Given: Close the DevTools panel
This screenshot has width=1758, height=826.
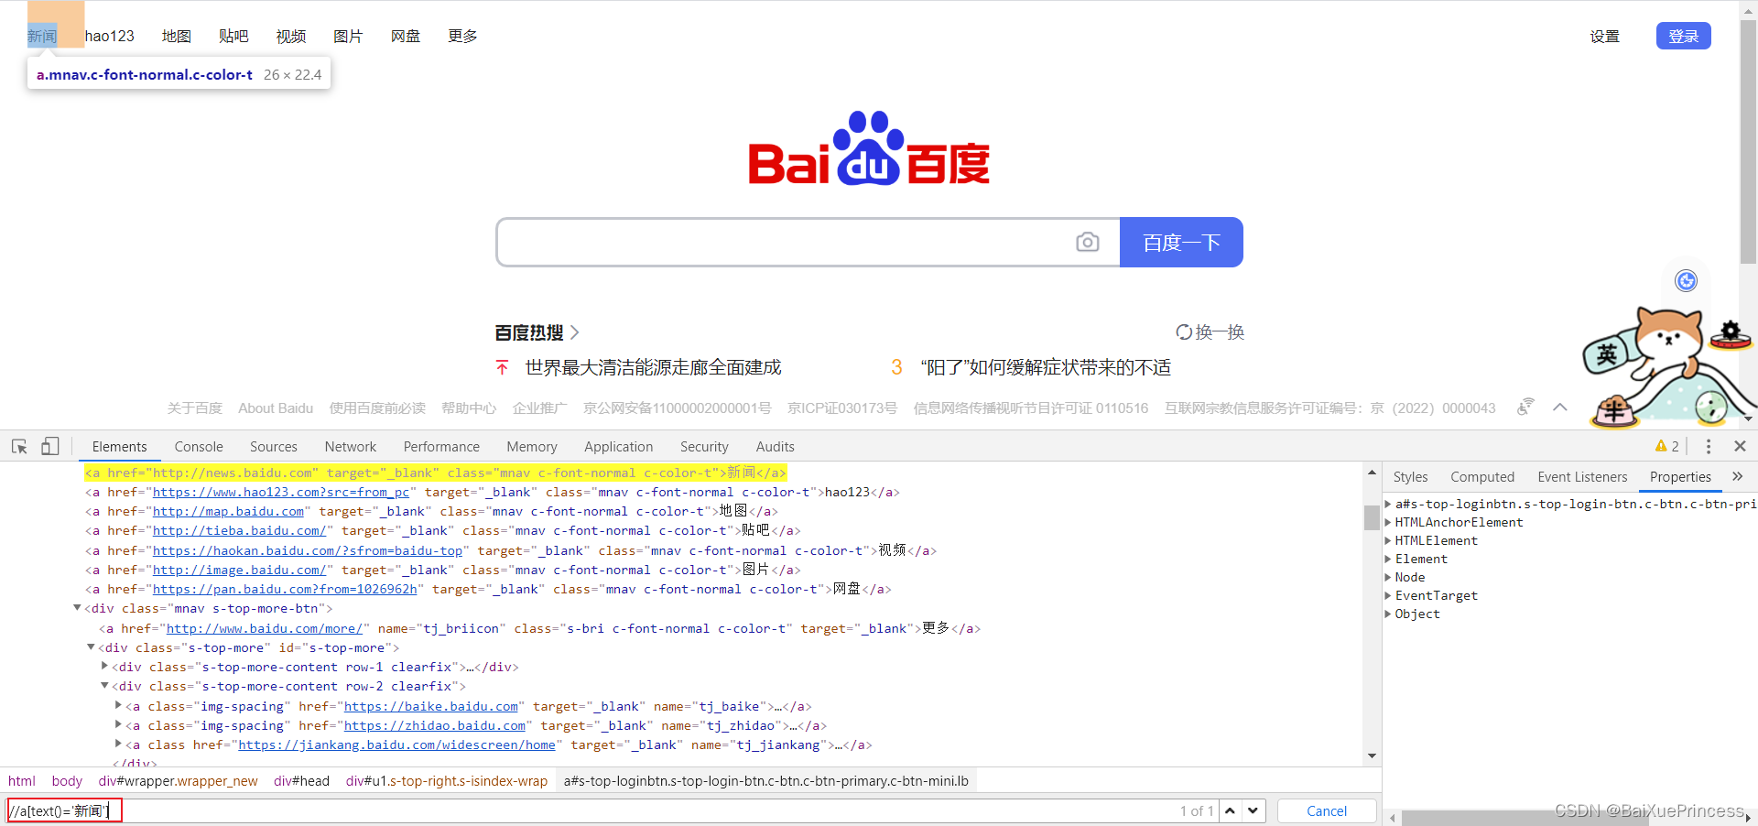Looking at the screenshot, I should tap(1740, 446).
